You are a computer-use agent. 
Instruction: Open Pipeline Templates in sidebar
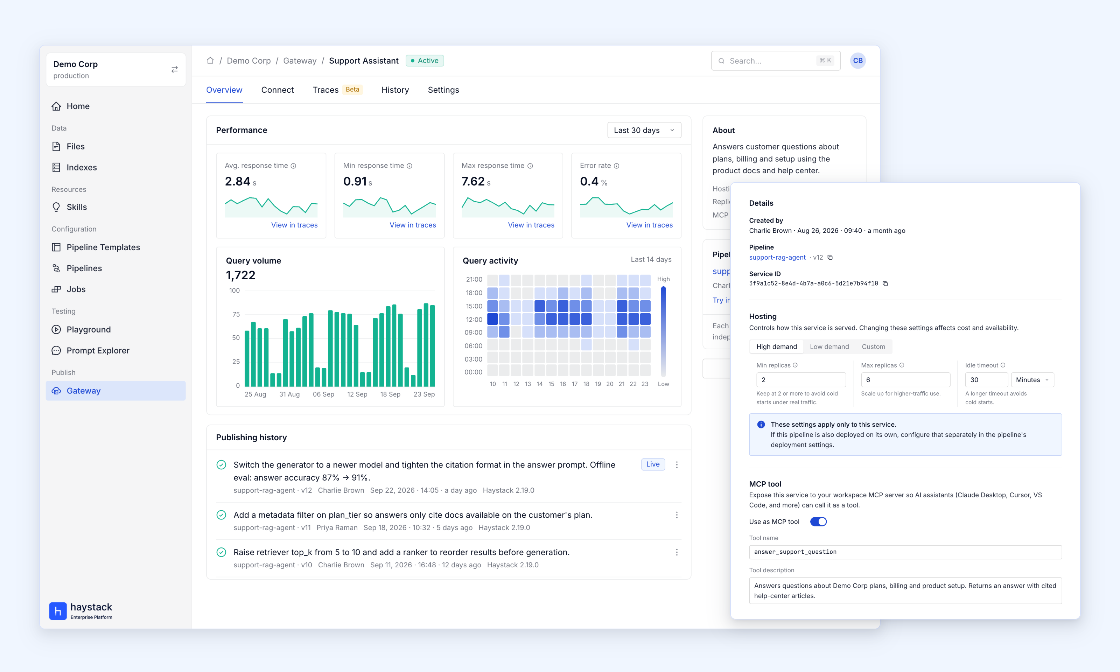coord(115,247)
